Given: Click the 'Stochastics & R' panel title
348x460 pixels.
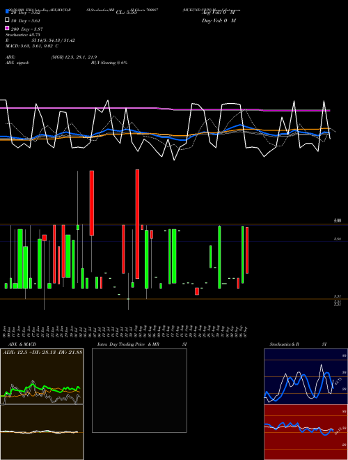Looking at the screenshot, I should tap(284, 344).
